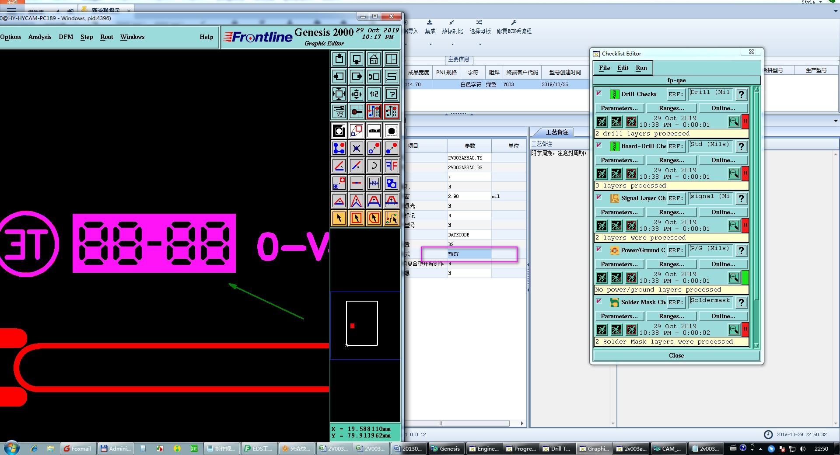Open the Drill (Mil ERF selector field
840x455 pixels.
pos(710,94)
